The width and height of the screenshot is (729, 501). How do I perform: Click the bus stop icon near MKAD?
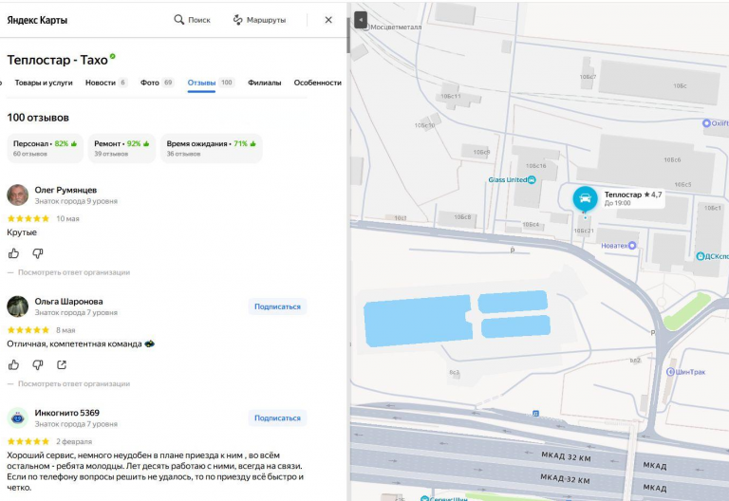pyautogui.click(x=535, y=413)
